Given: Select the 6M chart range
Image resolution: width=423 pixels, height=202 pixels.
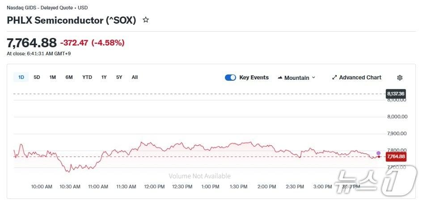Looking at the screenshot, I should coord(69,77).
